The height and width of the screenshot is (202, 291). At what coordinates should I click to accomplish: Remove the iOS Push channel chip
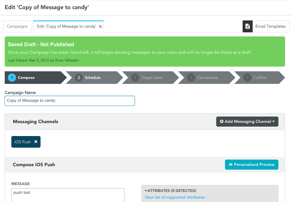point(36,142)
